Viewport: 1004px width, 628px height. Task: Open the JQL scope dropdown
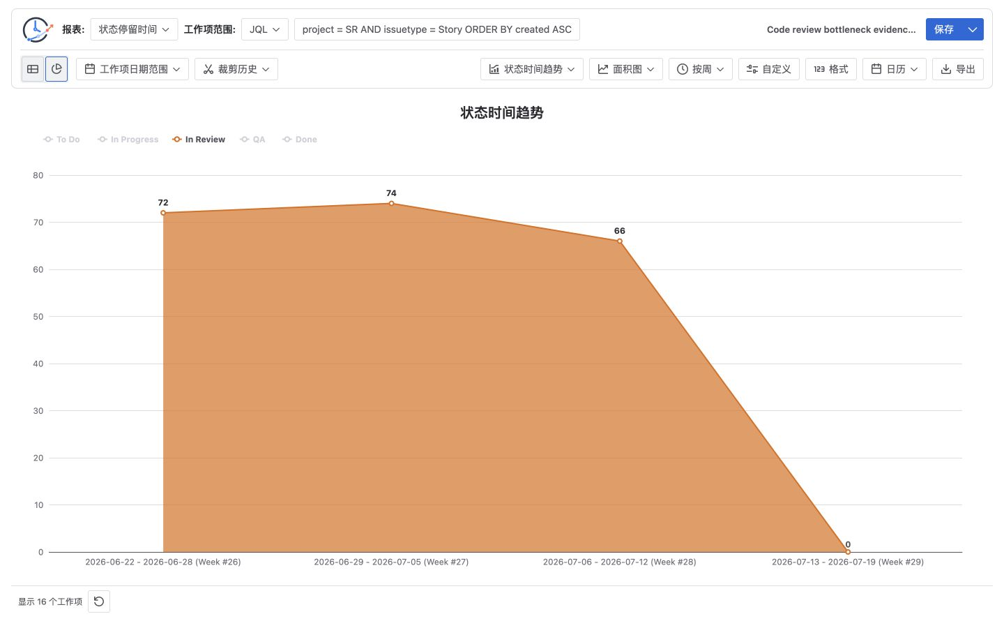pyautogui.click(x=265, y=29)
